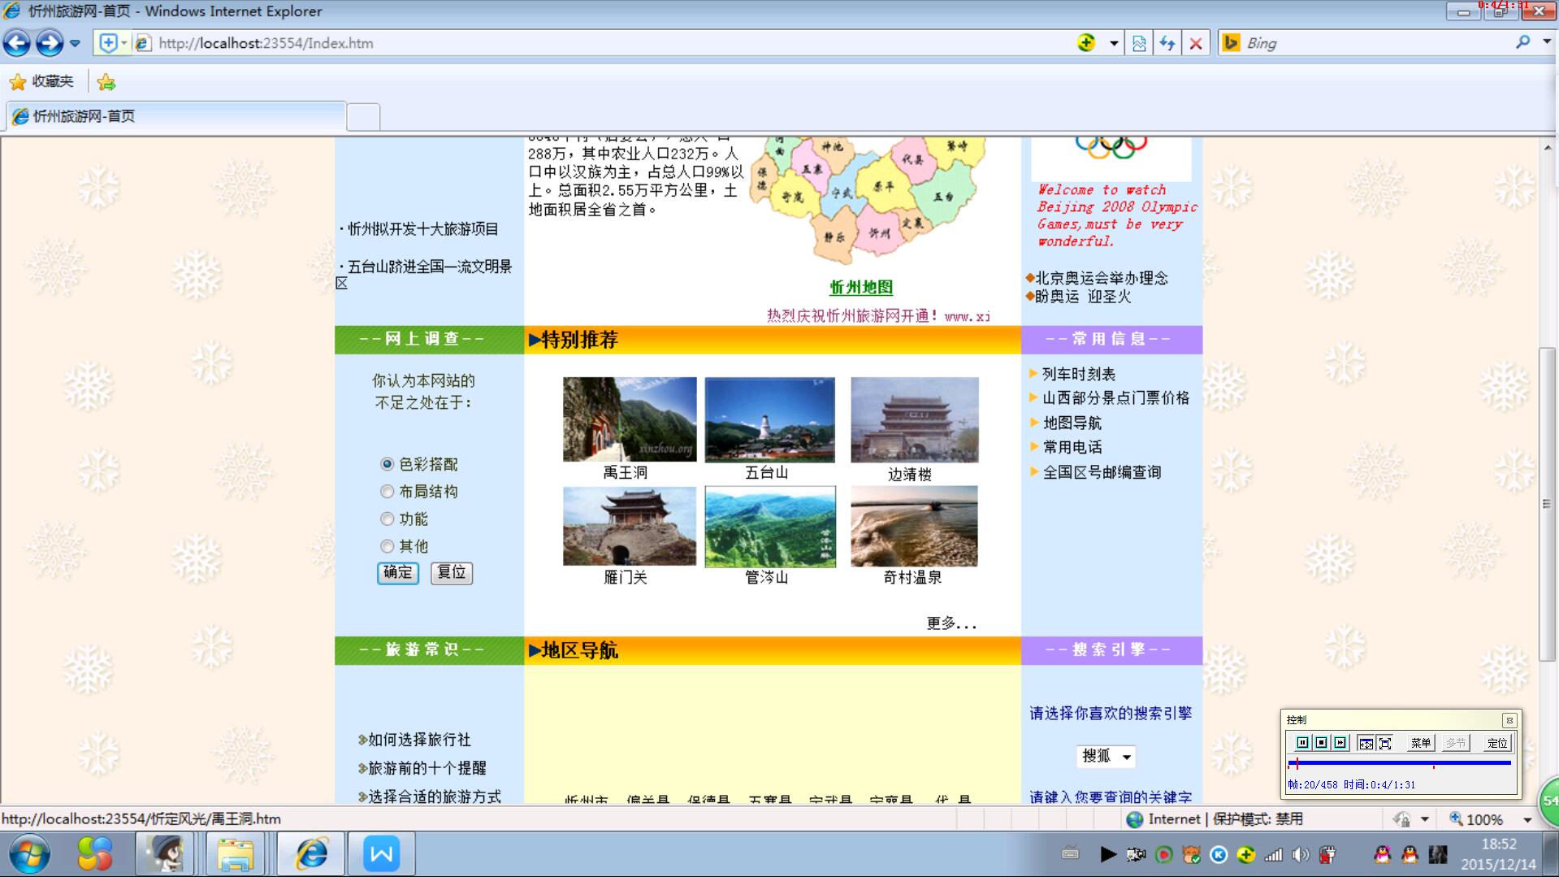The height and width of the screenshot is (877, 1559).
Task: Click the volume speaker tray icon
Action: 1301,854
